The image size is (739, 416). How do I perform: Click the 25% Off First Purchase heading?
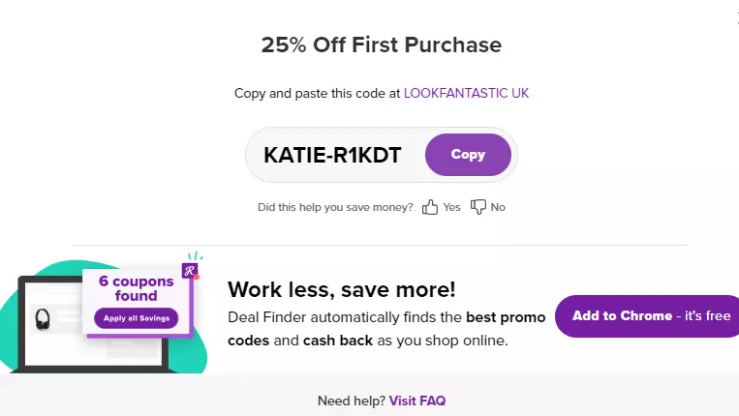382,45
